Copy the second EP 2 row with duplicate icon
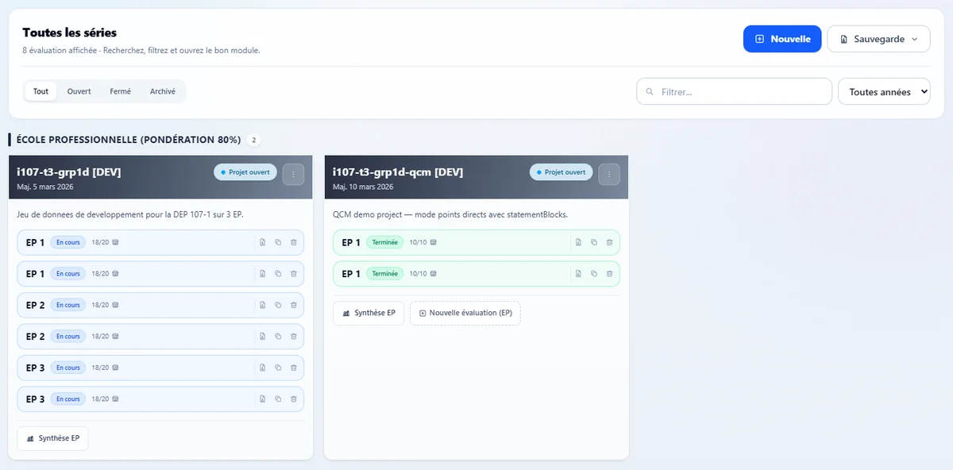This screenshot has width=953, height=470. (x=278, y=337)
